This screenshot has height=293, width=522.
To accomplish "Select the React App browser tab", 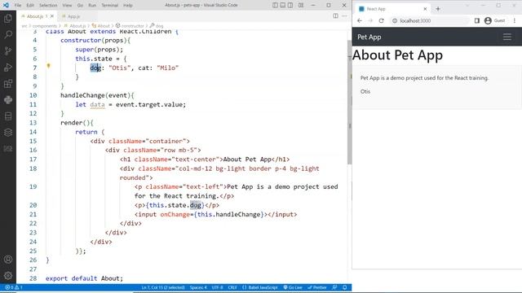I will coord(393,9).
